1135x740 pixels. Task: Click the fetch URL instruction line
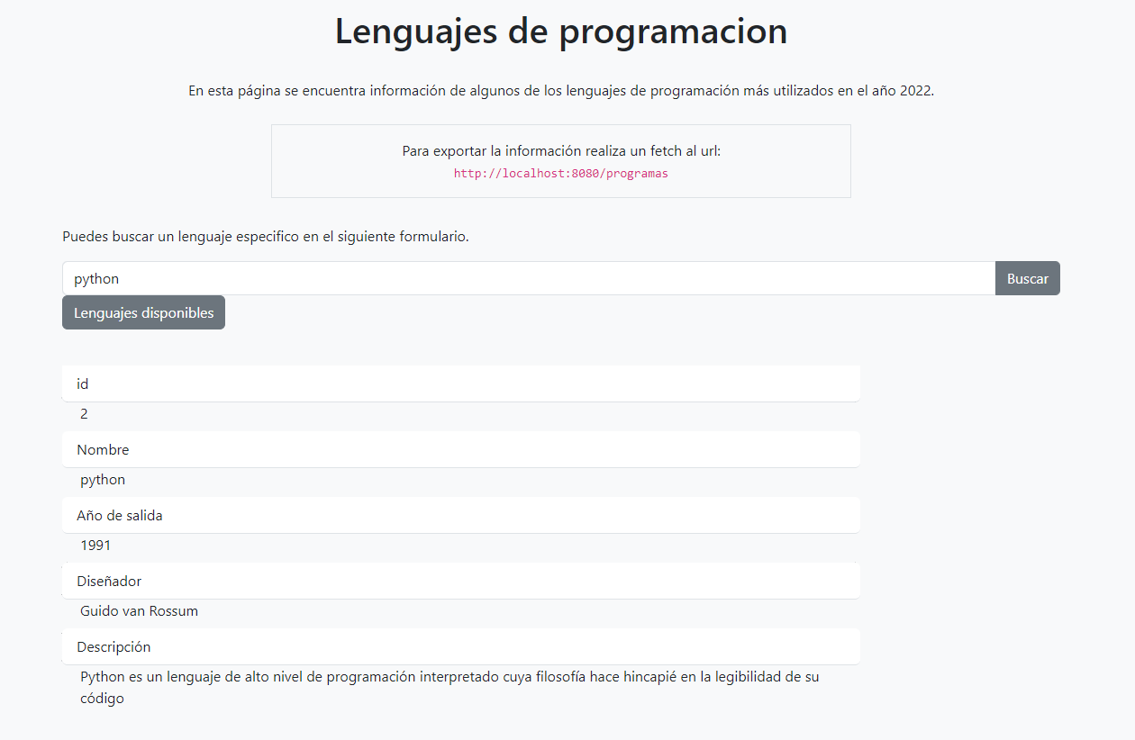(560, 150)
